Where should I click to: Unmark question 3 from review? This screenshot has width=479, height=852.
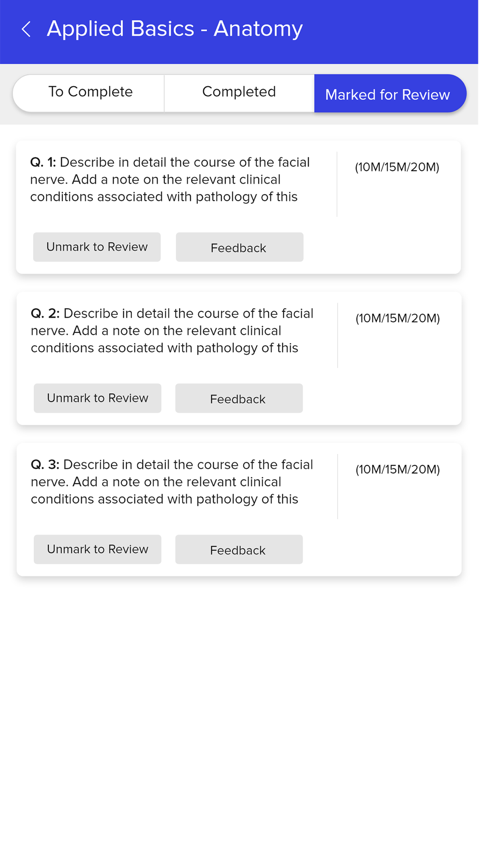point(97,549)
